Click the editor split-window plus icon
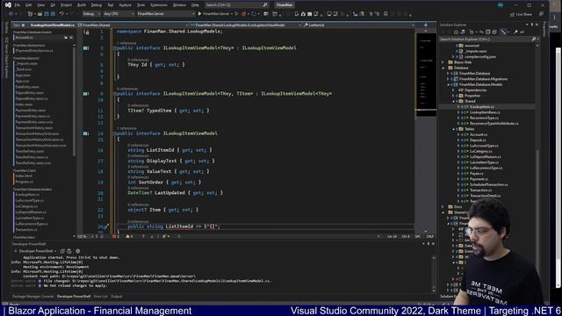 (425, 25)
